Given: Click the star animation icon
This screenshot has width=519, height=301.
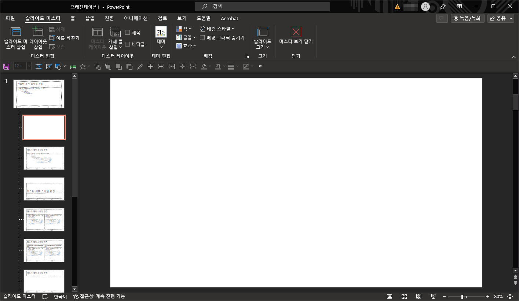Looking at the screenshot, I should coord(83,66).
